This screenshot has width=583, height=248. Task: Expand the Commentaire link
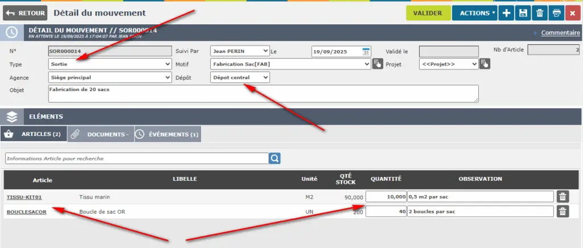coord(560,32)
